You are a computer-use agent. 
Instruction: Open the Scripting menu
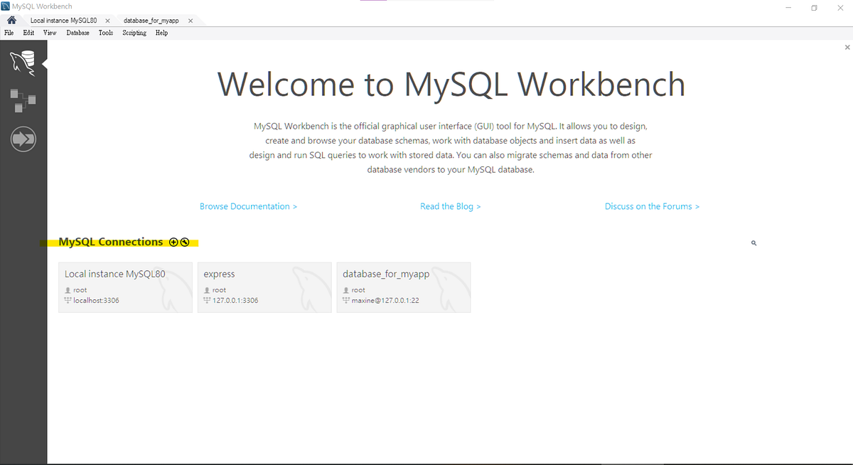134,33
